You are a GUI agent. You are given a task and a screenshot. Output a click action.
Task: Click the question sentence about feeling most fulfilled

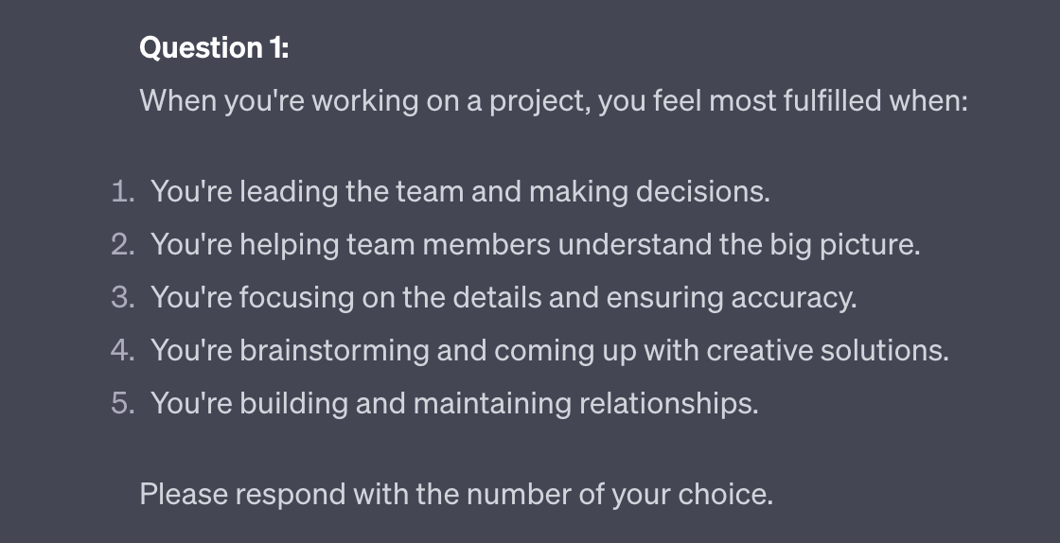click(554, 100)
